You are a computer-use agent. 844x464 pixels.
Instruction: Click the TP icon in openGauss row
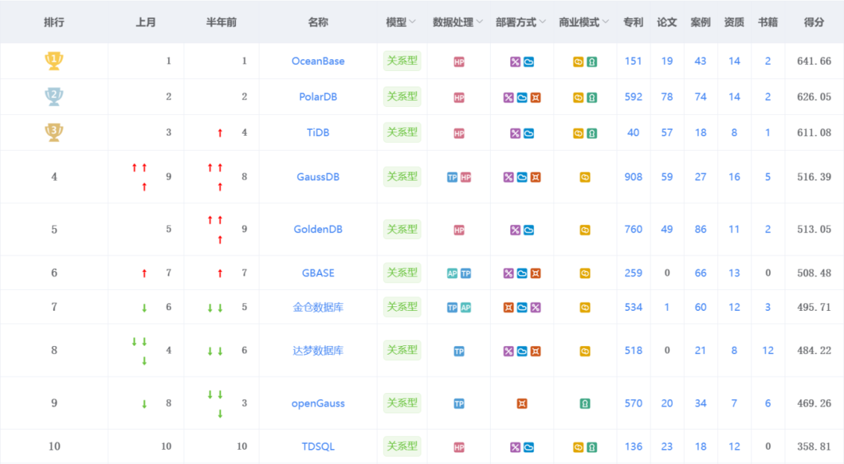(459, 404)
